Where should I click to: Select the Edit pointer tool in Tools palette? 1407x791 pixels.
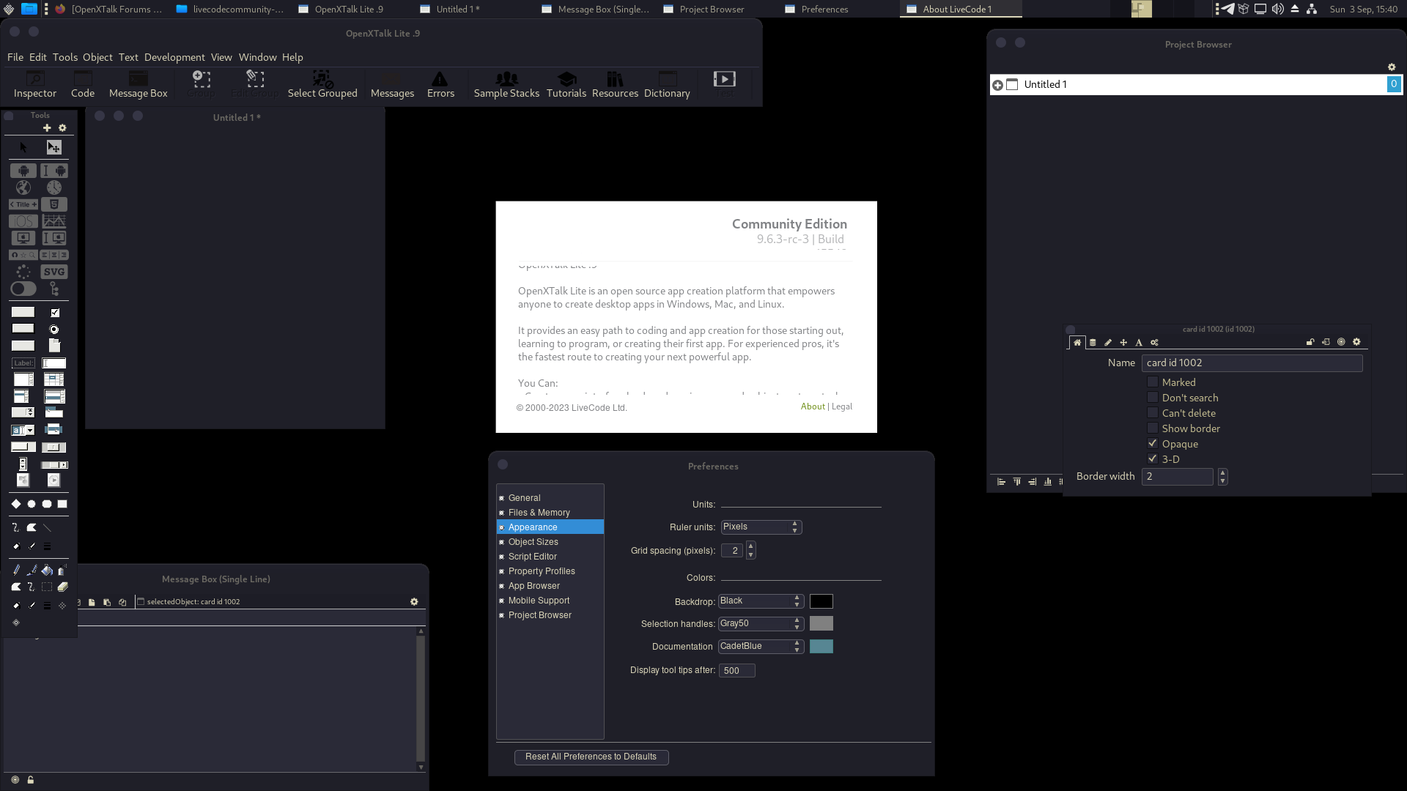tap(54, 147)
